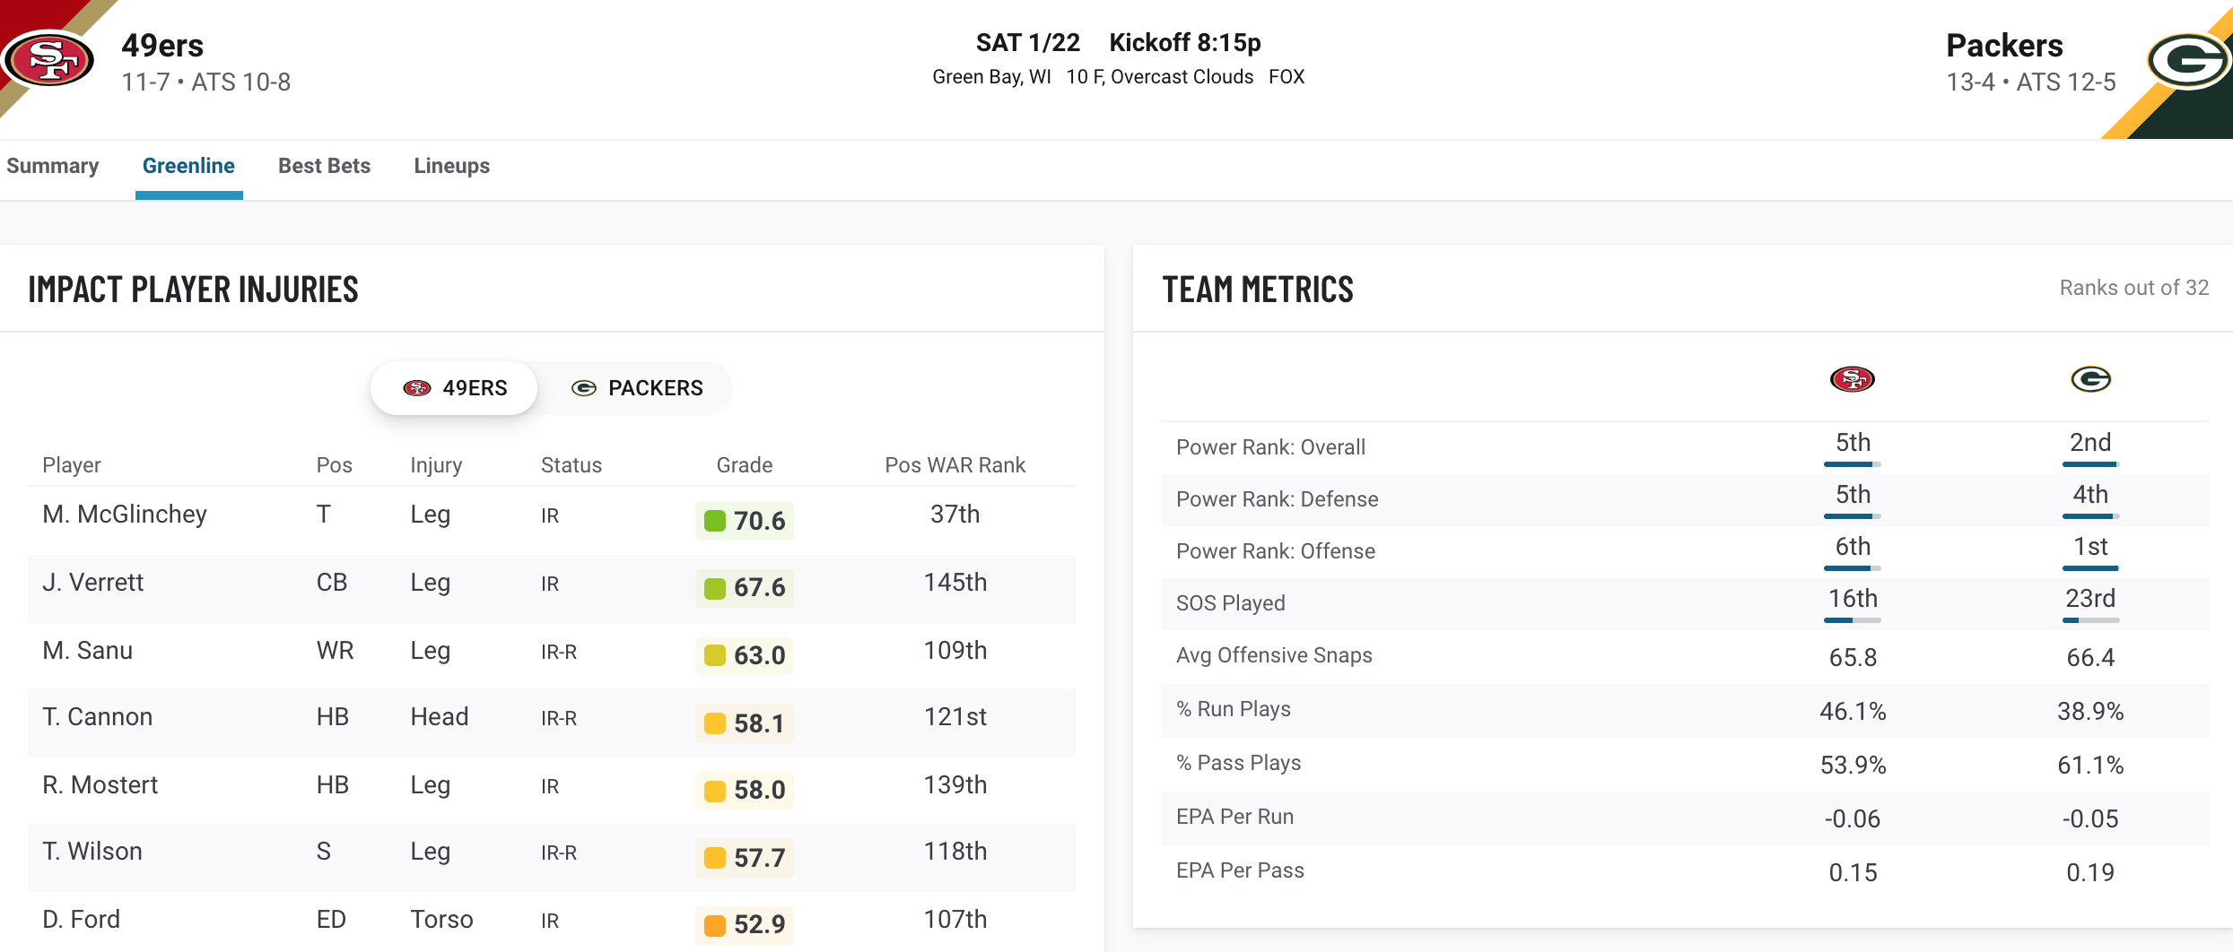Sort by Grade column header

(x=744, y=465)
